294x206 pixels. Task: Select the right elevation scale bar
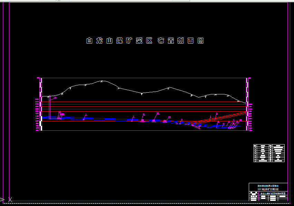pos(247,104)
